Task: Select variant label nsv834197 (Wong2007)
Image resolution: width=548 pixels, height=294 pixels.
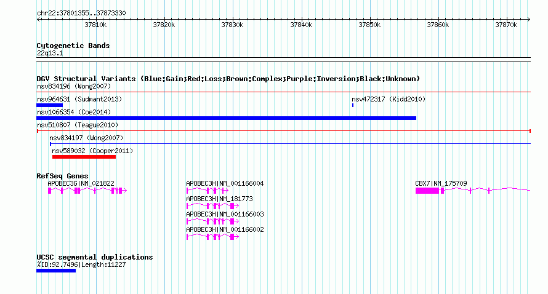Action: [86, 138]
